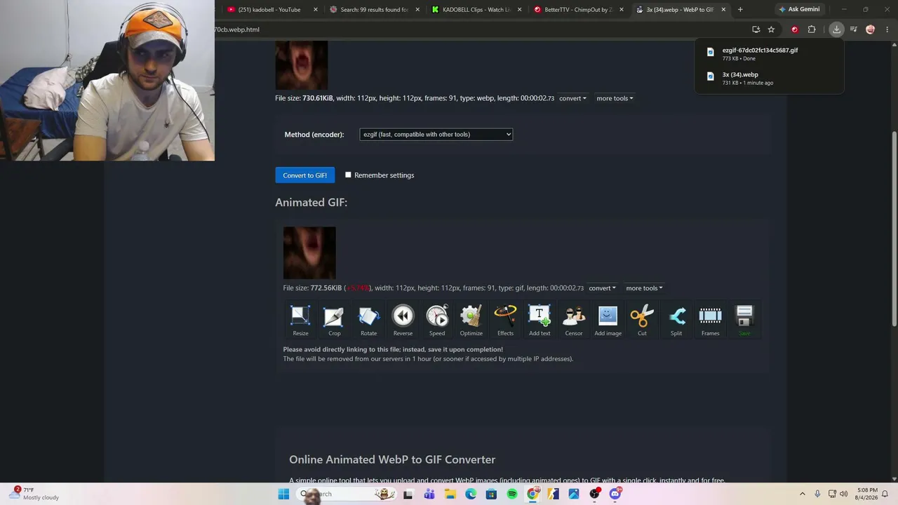Show hidden system tray icons

(803, 494)
